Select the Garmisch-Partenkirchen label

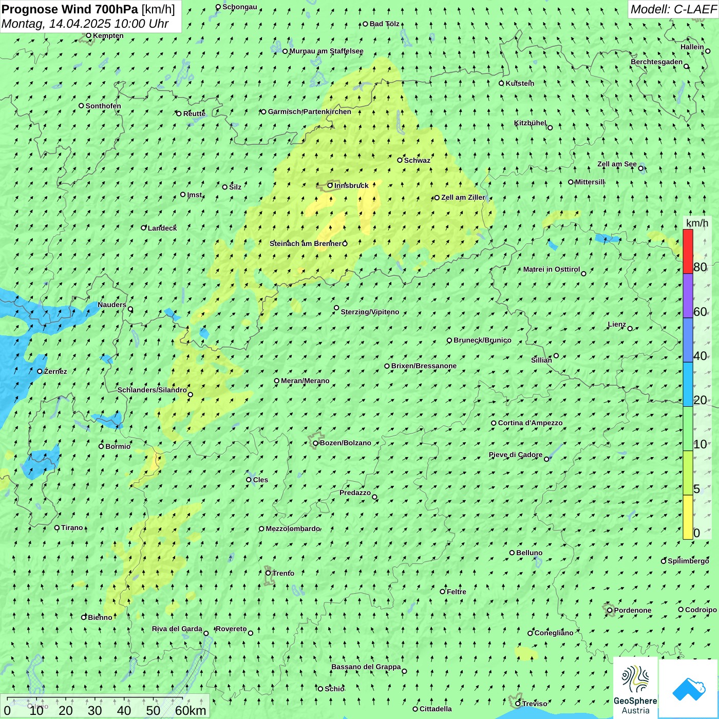click(x=310, y=111)
